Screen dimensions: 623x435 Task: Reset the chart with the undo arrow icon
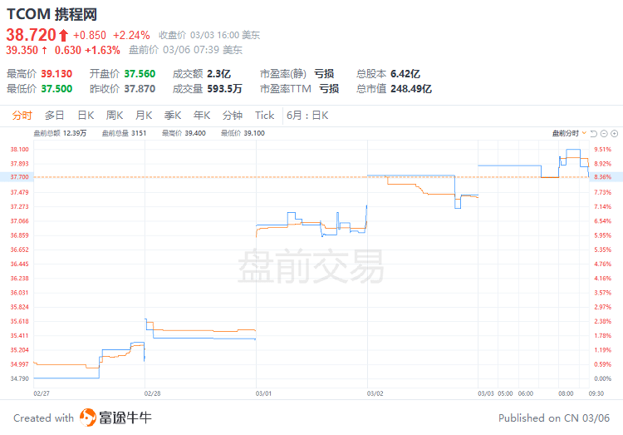tap(594, 133)
